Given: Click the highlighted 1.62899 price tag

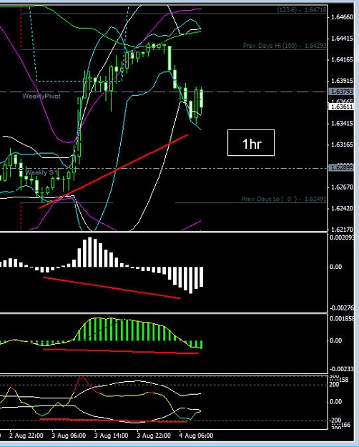Looking at the screenshot, I should [x=341, y=167].
